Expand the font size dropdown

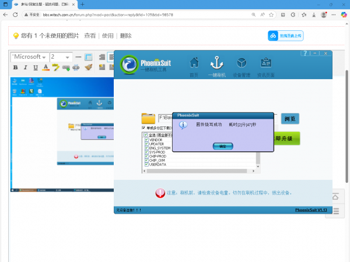pos(60,57)
